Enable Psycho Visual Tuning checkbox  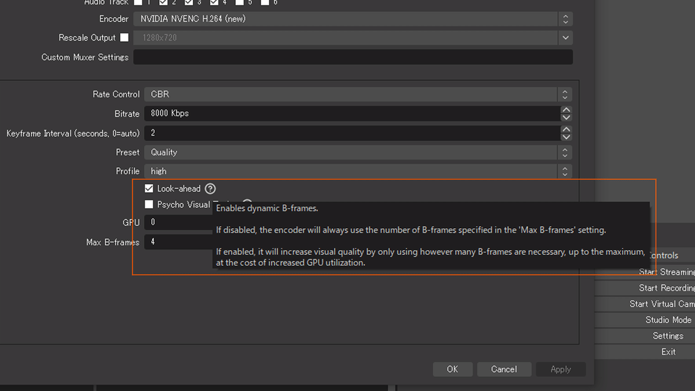click(149, 204)
